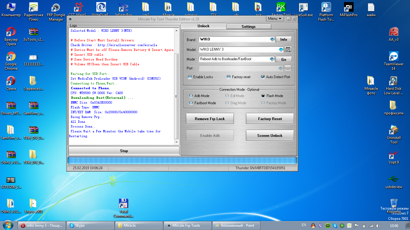Click the miraclesserver.com/miracle driver link text

(127, 45)
